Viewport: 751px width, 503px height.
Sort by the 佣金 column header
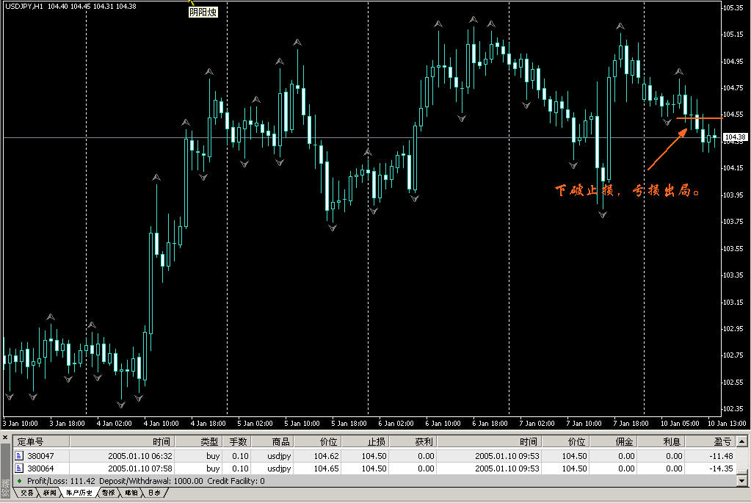point(613,441)
